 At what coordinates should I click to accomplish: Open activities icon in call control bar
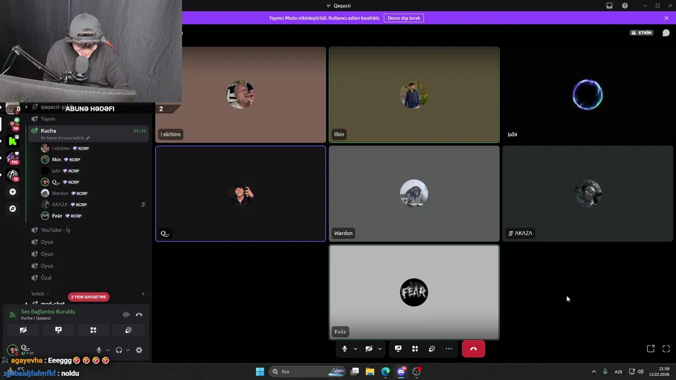coord(415,349)
